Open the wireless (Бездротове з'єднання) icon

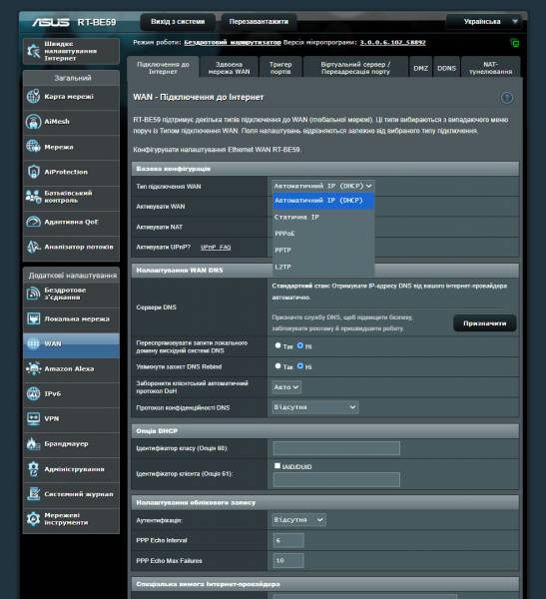pos(33,294)
